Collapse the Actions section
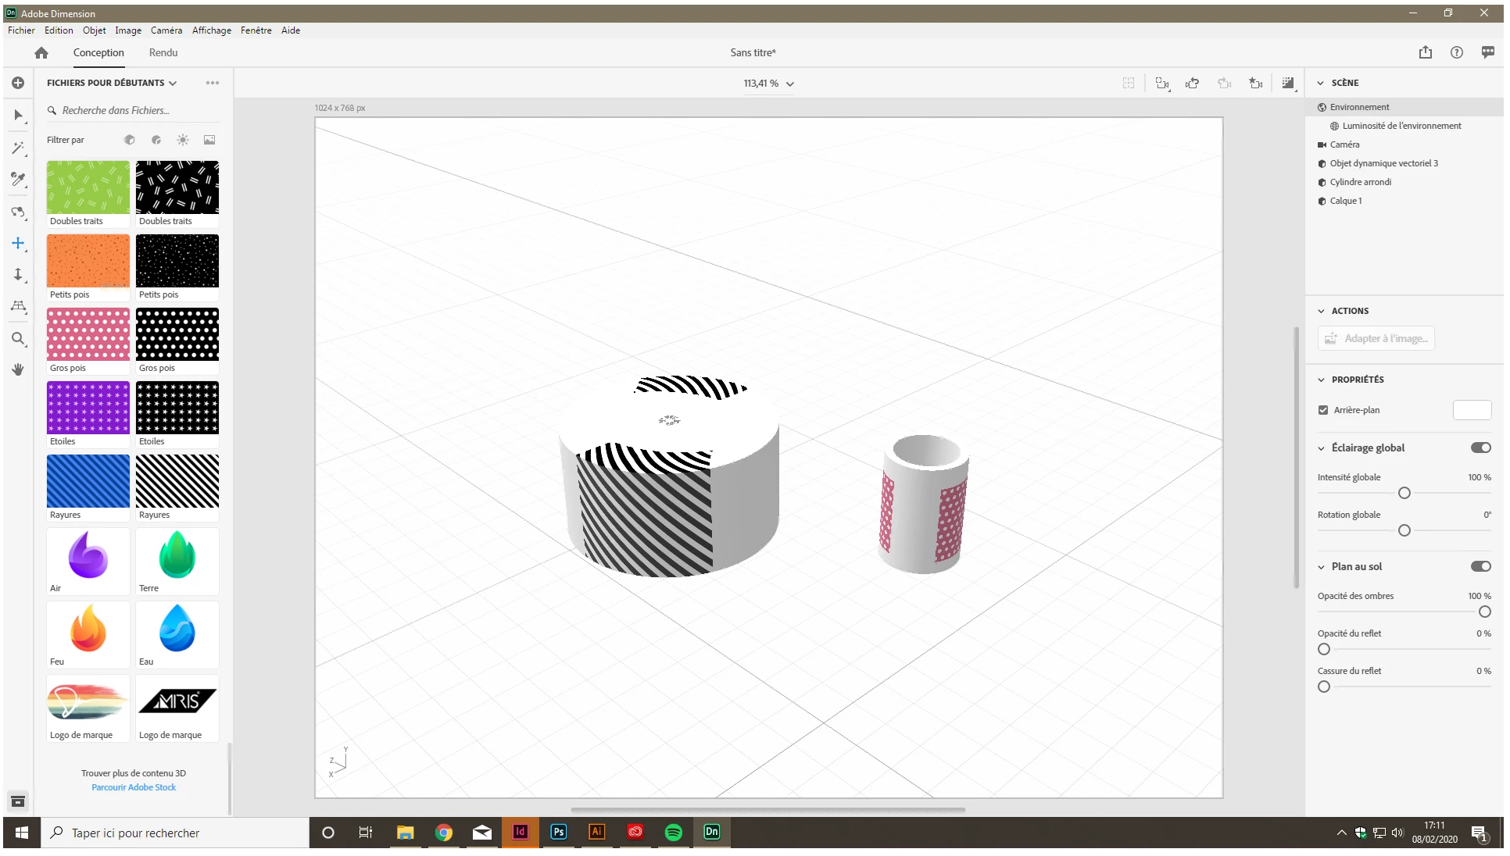Image resolution: width=1510 pixels, height=856 pixels. pos(1322,311)
